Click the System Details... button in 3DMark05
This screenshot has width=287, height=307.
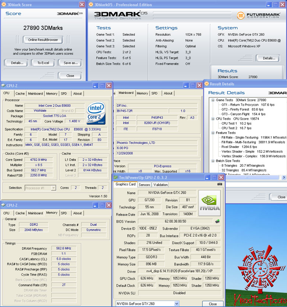(269, 58)
